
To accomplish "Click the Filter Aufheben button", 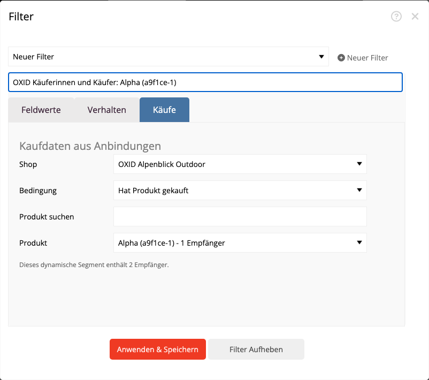I will click(256, 349).
